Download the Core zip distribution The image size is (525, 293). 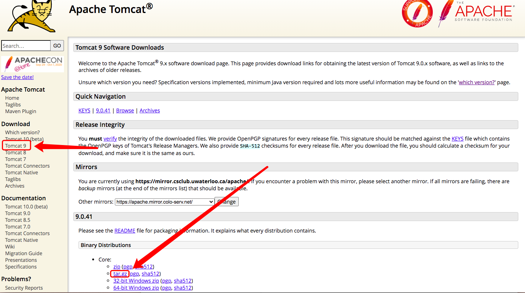pyautogui.click(x=117, y=267)
